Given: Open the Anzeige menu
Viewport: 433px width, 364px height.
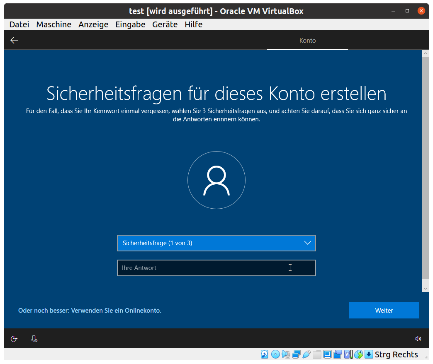Looking at the screenshot, I should point(93,24).
